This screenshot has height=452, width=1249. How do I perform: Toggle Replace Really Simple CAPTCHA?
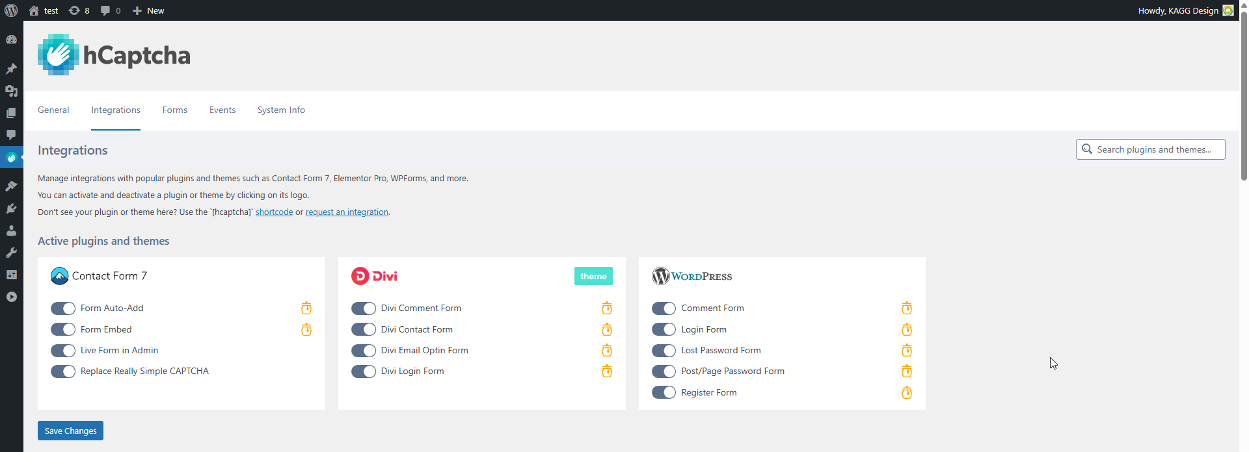point(63,371)
